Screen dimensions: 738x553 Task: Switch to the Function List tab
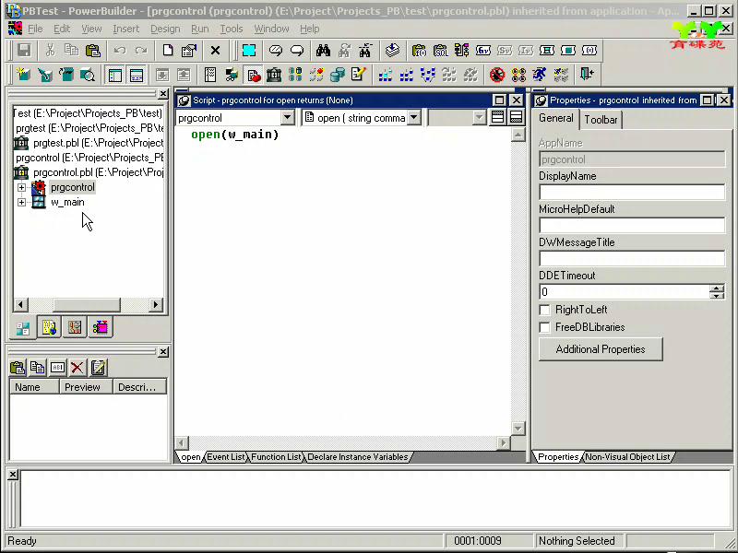pos(276,456)
